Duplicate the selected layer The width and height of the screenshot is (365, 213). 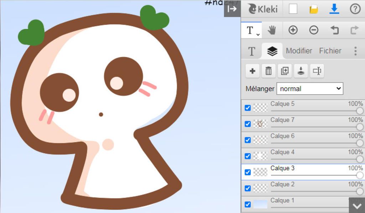(285, 71)
